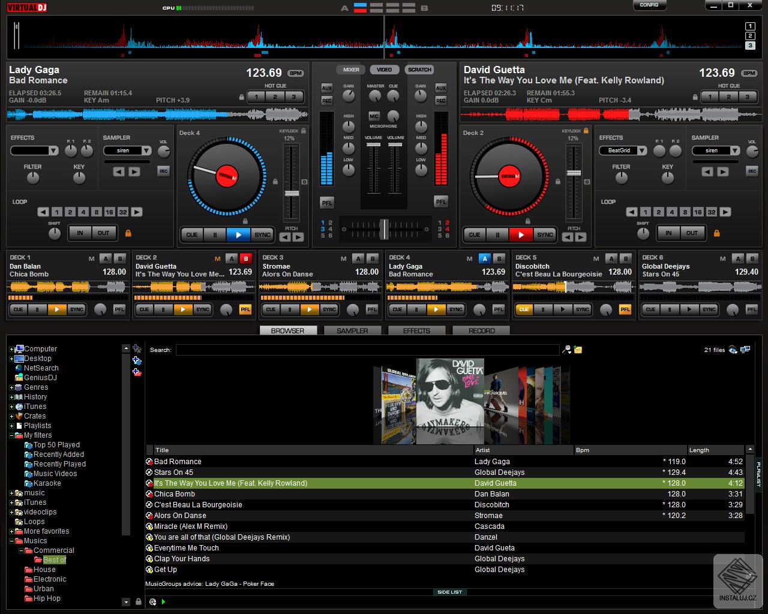This screenshot has width=768, height=614.
Task: Open the CONFIG settings
Action: coord(650,5)
